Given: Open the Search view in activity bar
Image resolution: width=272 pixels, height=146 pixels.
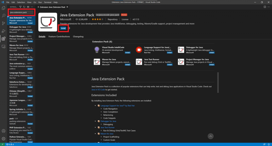Looking at the screenshot, I should coord(3,16).
